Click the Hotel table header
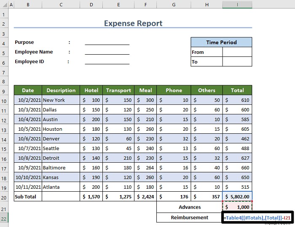The width and height of the screenshot is (295, 227). tap(91, 90)
